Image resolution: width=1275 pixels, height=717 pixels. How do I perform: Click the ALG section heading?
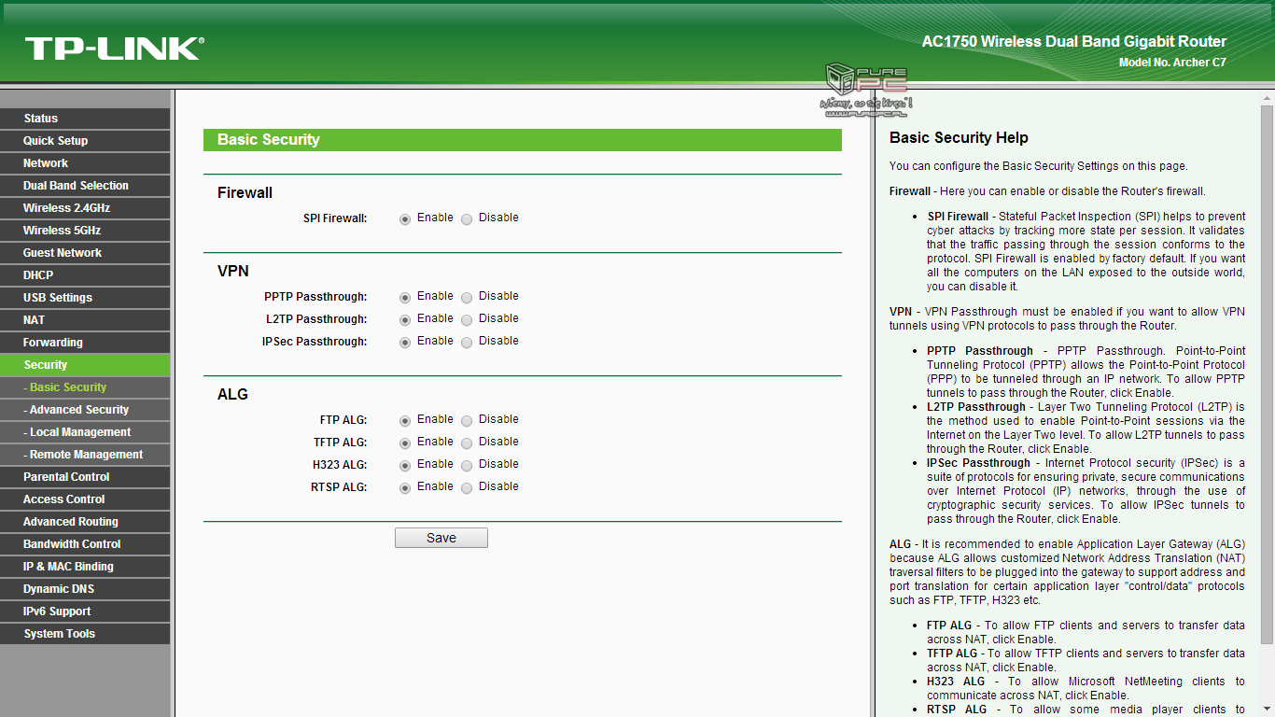[x=232, y=395]
